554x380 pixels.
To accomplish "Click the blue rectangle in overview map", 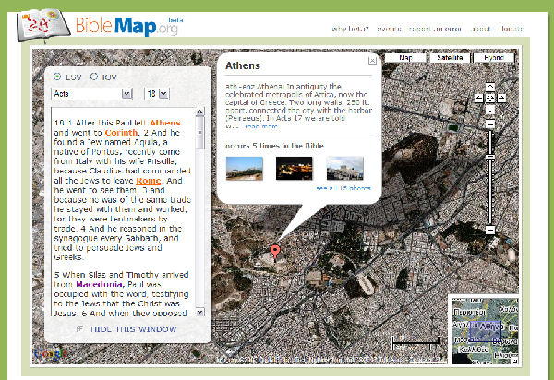I will tap(486, 331).
